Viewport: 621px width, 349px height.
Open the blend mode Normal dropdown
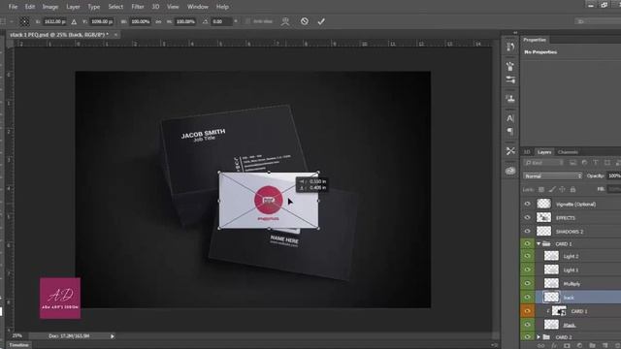coord(553,175)
